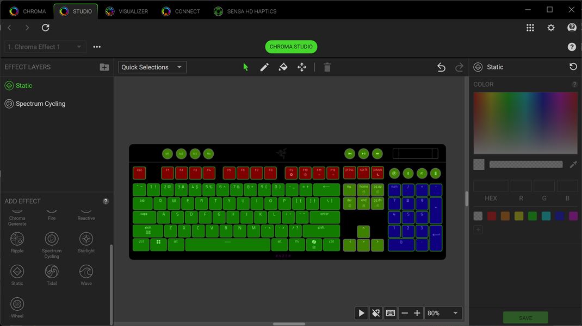The image size is (582, 326).
Task: Click the SAVE button
Action: click(x=525, y=318)
